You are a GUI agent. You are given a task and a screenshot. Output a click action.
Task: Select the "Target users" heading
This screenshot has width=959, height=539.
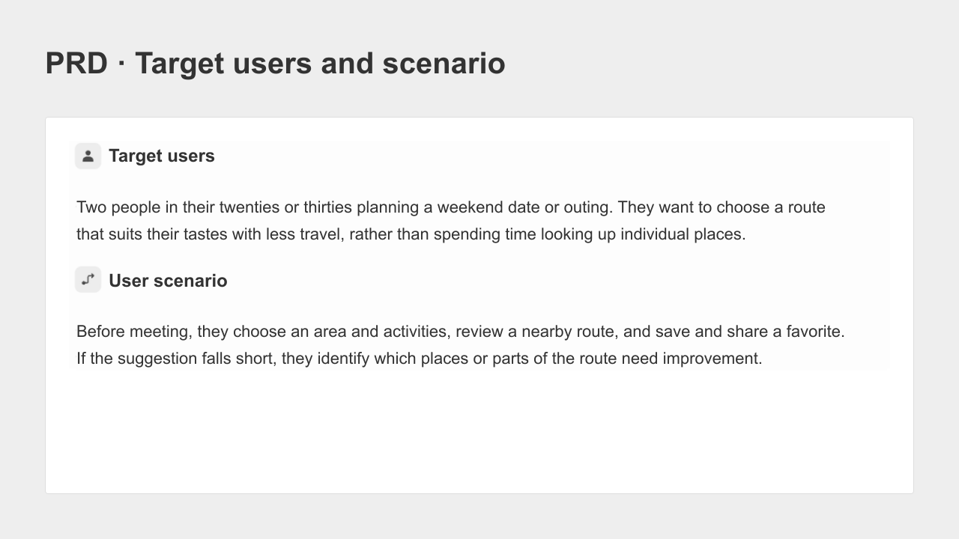pyautogui.click(x=162, y=156)
